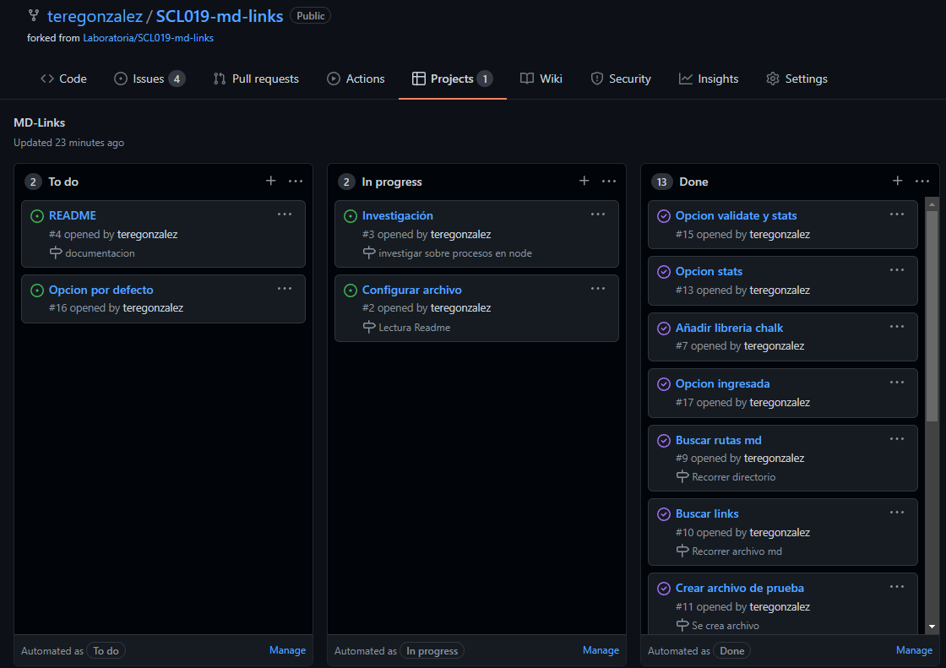This screenshot has width=946, height=668.
Task: Add a card to the In progress column
Action: coord(584,181)
